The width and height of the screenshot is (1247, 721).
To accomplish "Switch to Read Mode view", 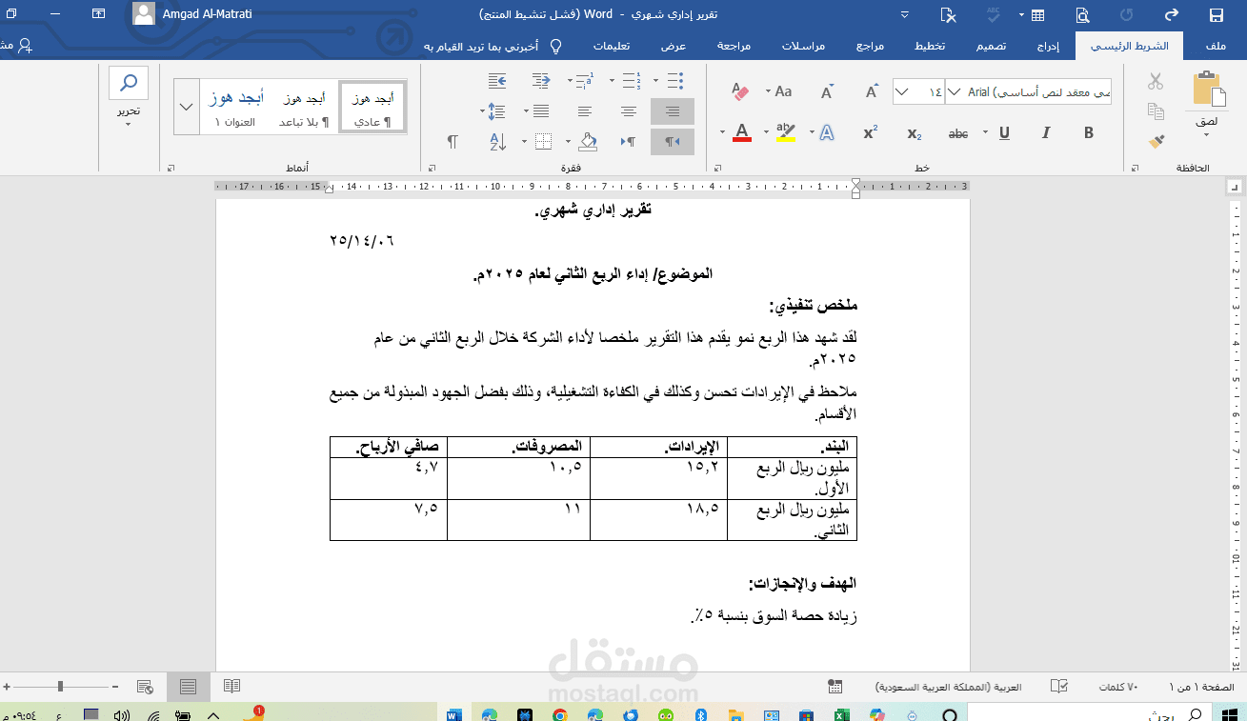I will [x=231, y=686].
